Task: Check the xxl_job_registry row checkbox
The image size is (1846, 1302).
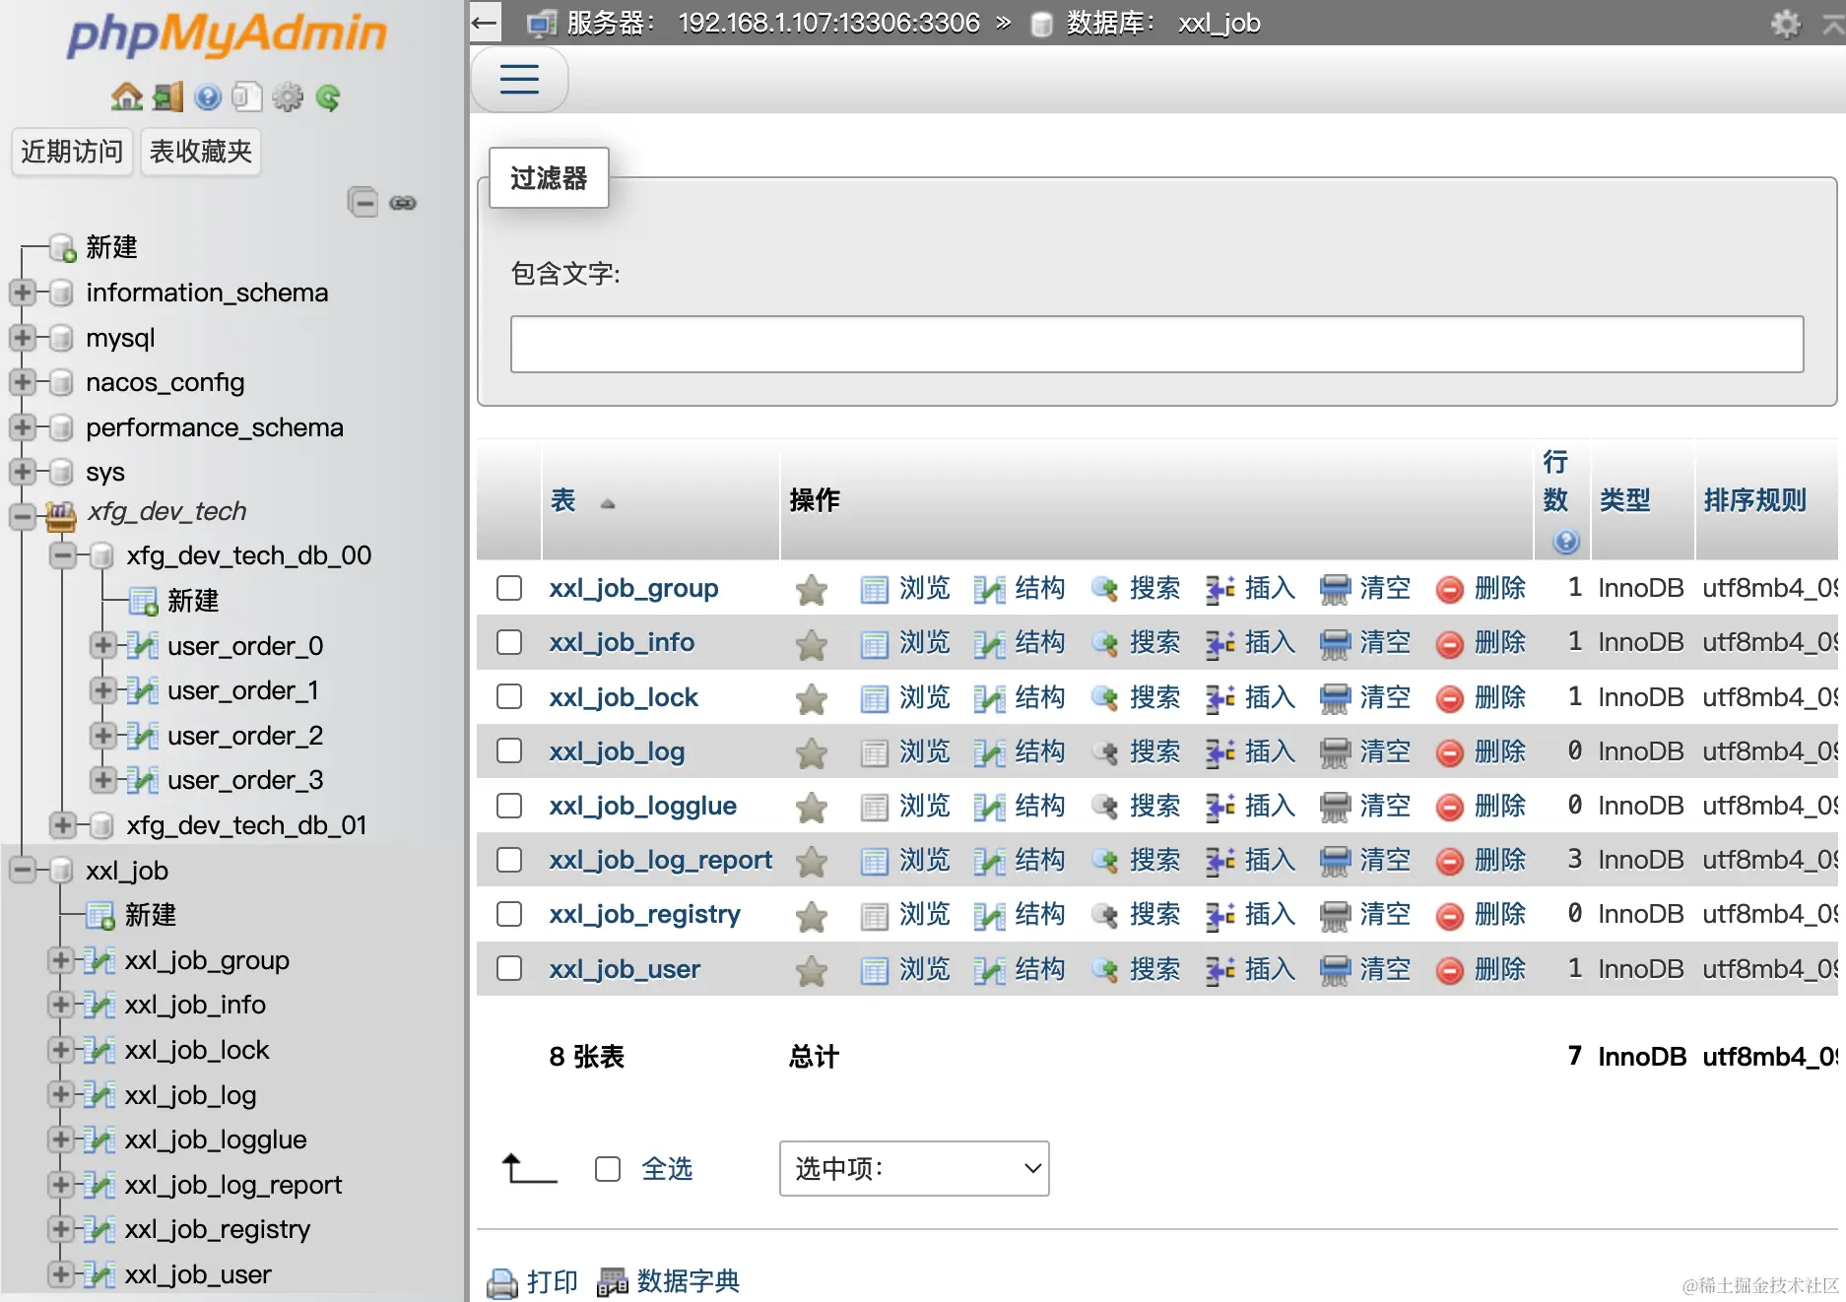Action: [509, 914]
